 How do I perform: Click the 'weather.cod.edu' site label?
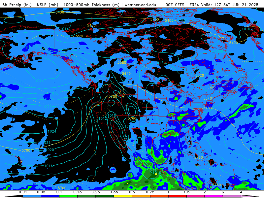coord(141,5)
